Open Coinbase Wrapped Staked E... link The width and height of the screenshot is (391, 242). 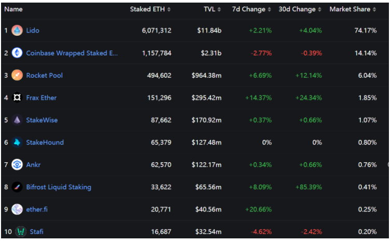[72, 53]
